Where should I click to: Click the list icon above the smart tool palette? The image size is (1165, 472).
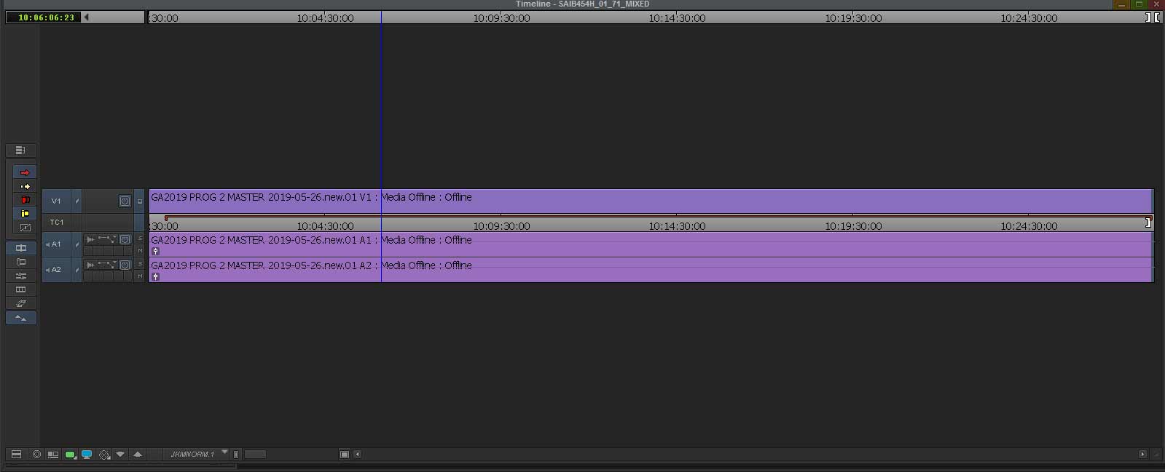click(x=20, y=151)
